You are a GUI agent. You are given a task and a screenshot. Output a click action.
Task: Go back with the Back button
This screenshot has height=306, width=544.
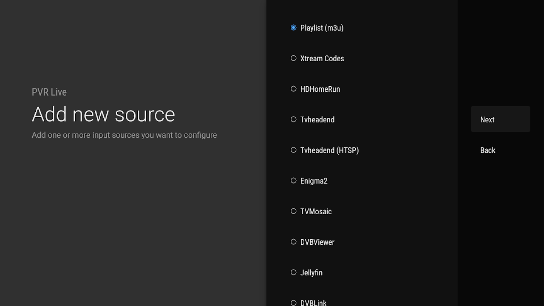[487, 150]
